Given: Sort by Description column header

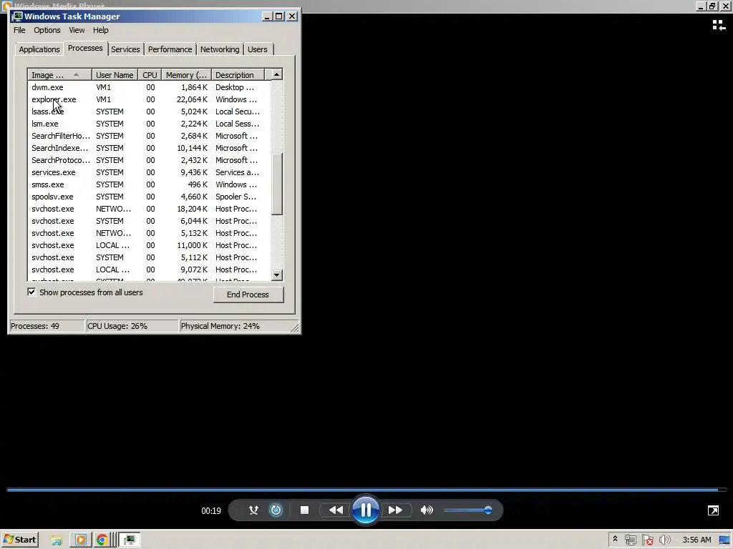Looking at the screenshot, I should [238, 74].
